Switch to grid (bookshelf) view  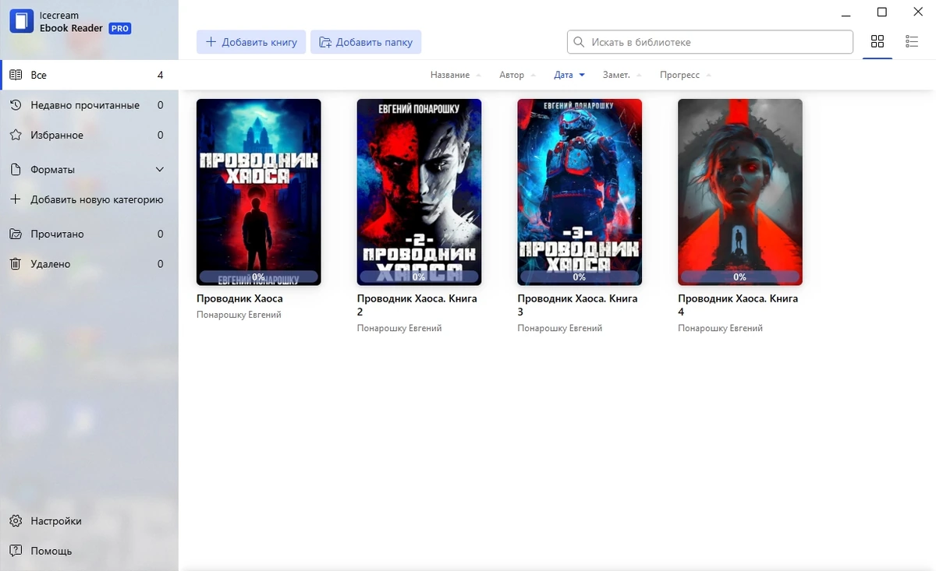[x=877, y=42]
